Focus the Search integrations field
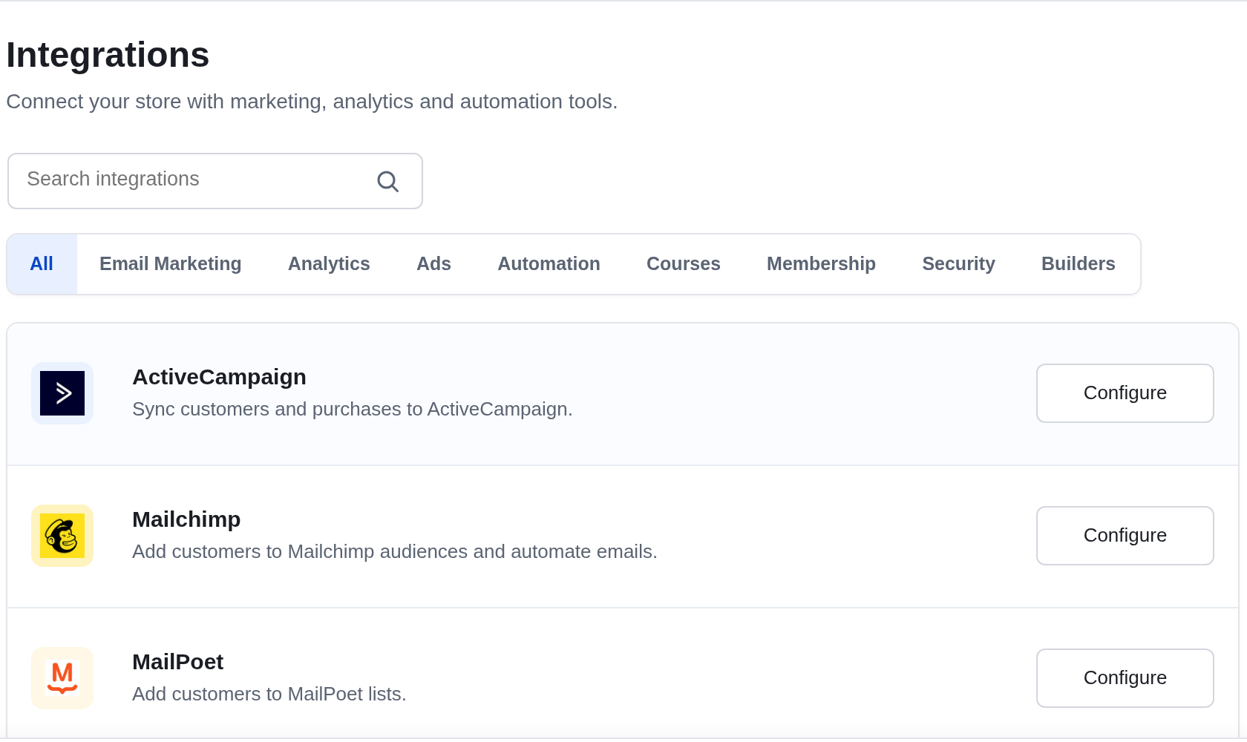Image resolution: width=1247 pixels, height=742 pixels. (215, 181)
